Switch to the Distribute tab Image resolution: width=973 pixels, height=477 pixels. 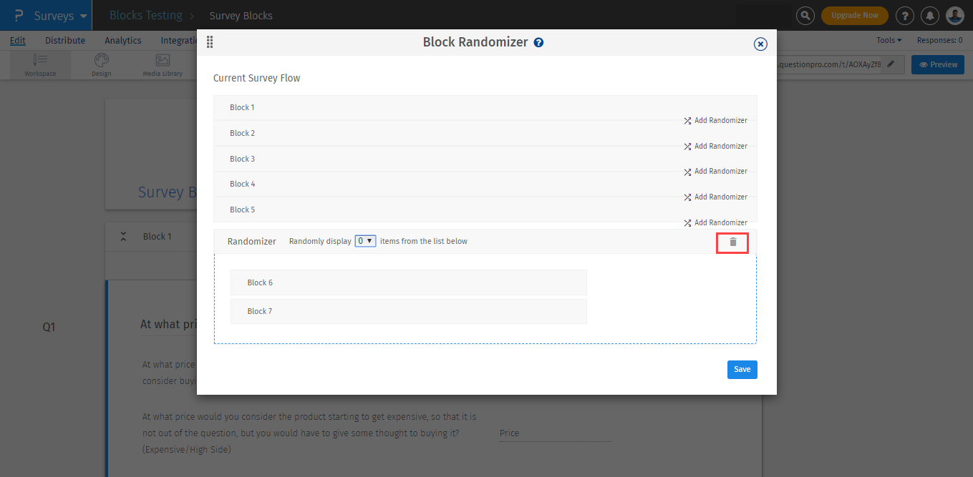[x=65, y=41]
